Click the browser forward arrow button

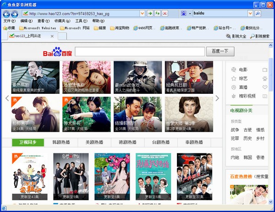click(14, 14)
